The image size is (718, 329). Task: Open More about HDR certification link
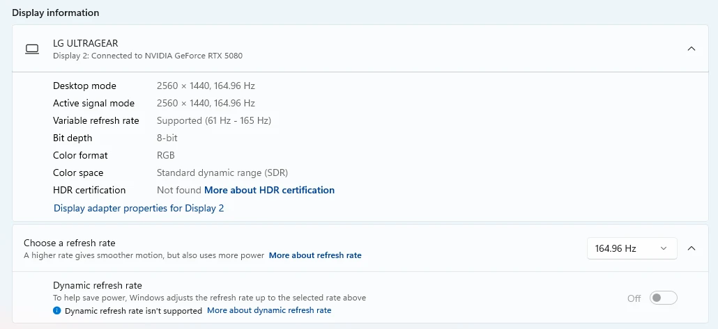(x=269, y=190)
